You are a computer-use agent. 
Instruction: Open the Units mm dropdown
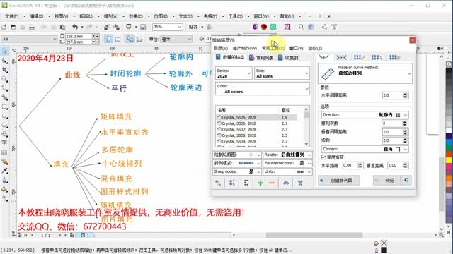[287, 171]
